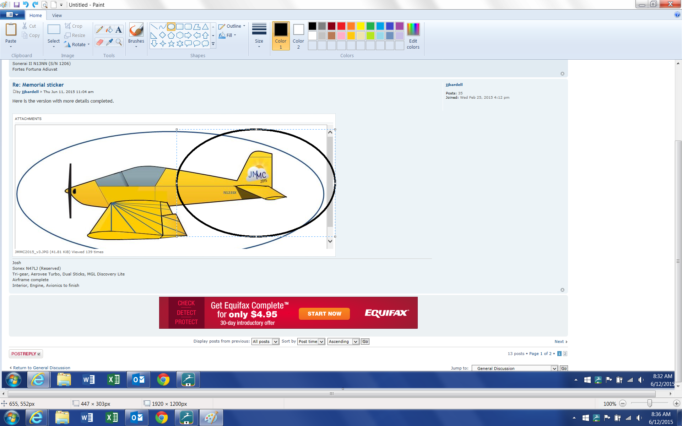The width and height of the screenshot is (682, 426).
Task: Choose the Diamond shape
Action: [162, 35]
